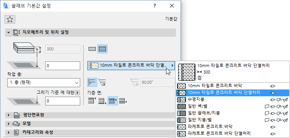The image size is (290, 138).
Task: Click the ArchiCAD logo in the title bar
Action: click(x=6, y=6)
